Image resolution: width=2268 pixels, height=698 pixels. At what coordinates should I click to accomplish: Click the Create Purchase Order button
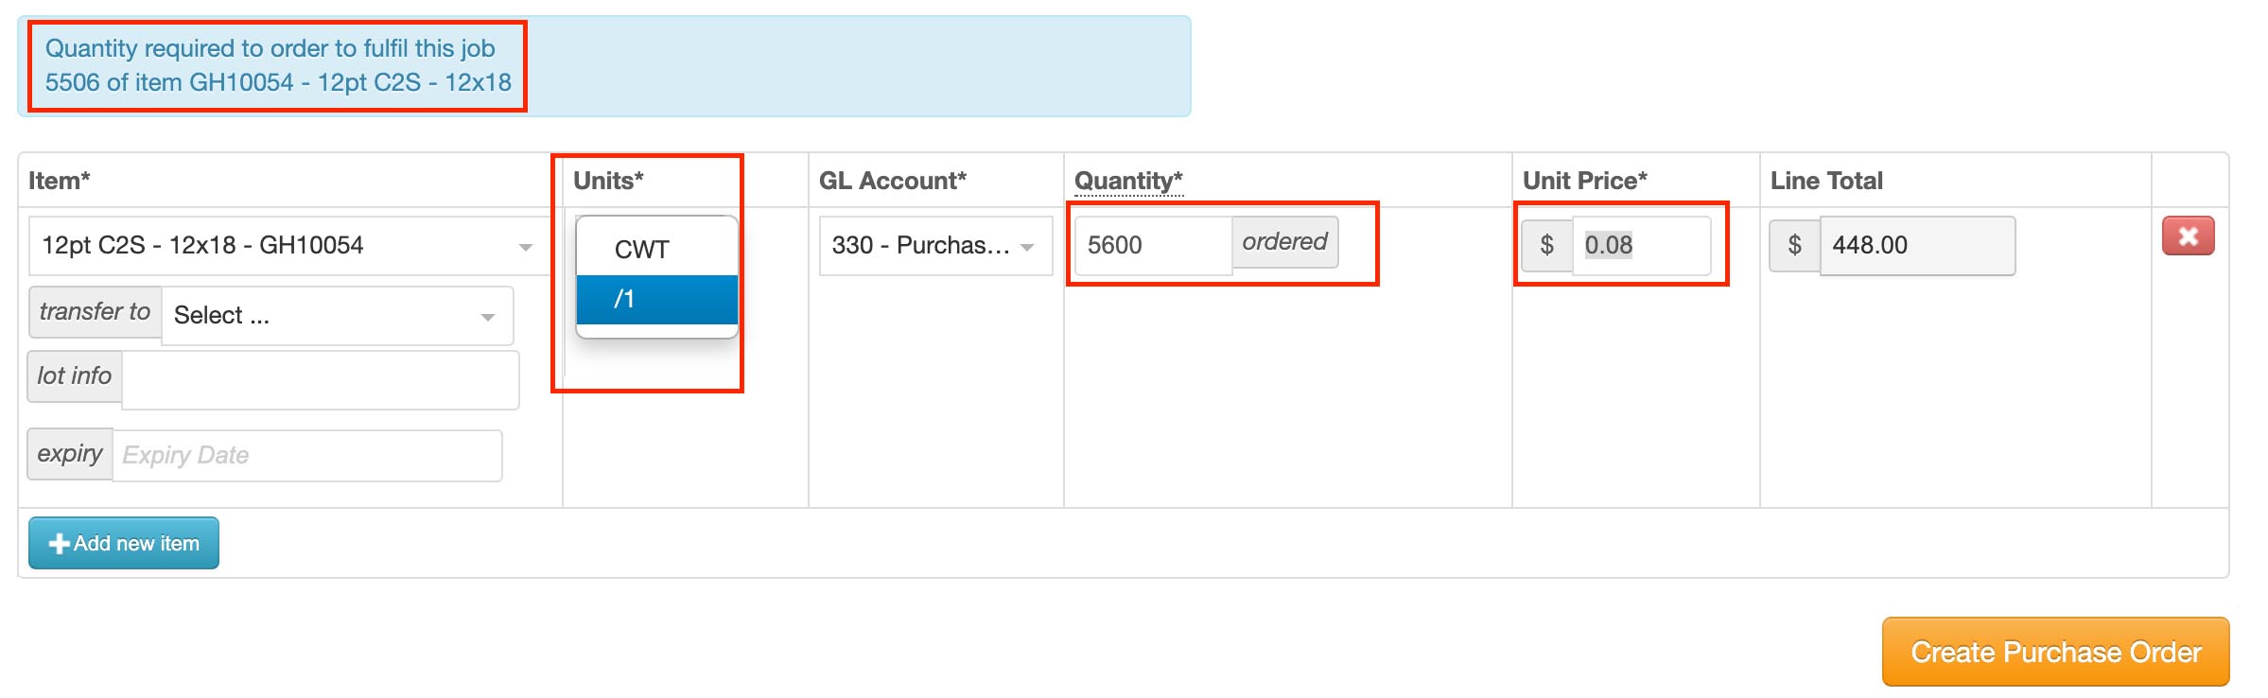coord(2055,652)
